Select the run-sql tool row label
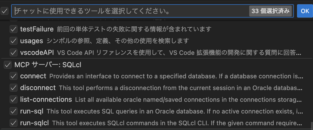The height and width of the screenshot is (130, 313). pyautogui.click(x=32, y=111)
